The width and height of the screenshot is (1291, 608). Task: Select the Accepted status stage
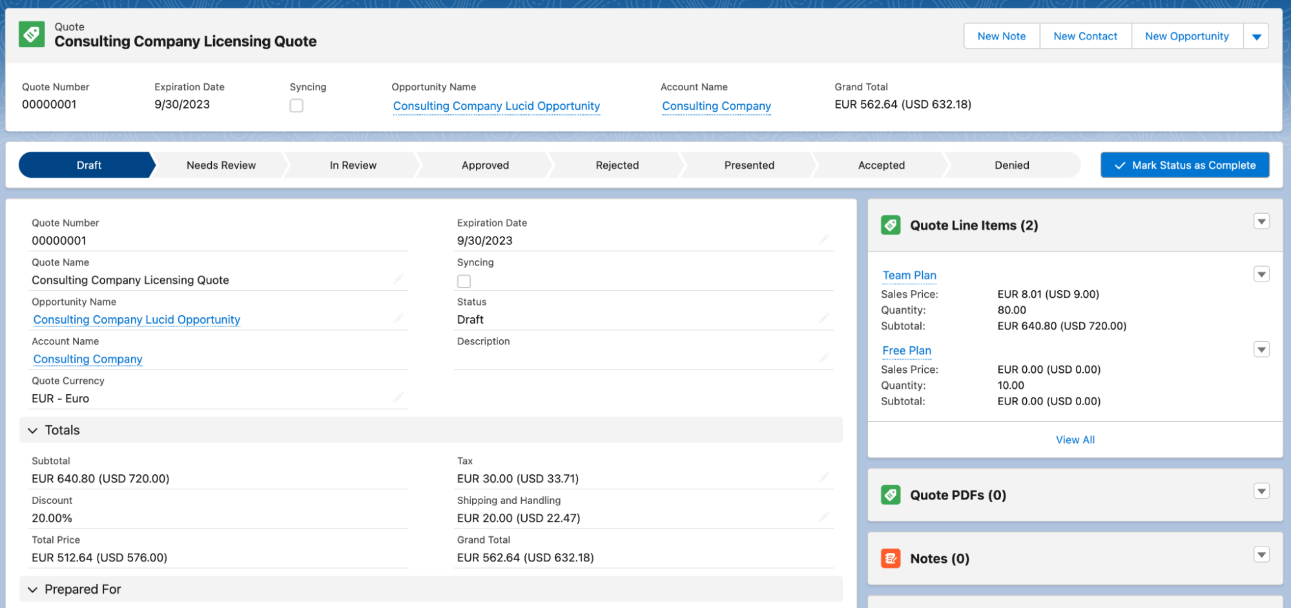click(881, 165)
